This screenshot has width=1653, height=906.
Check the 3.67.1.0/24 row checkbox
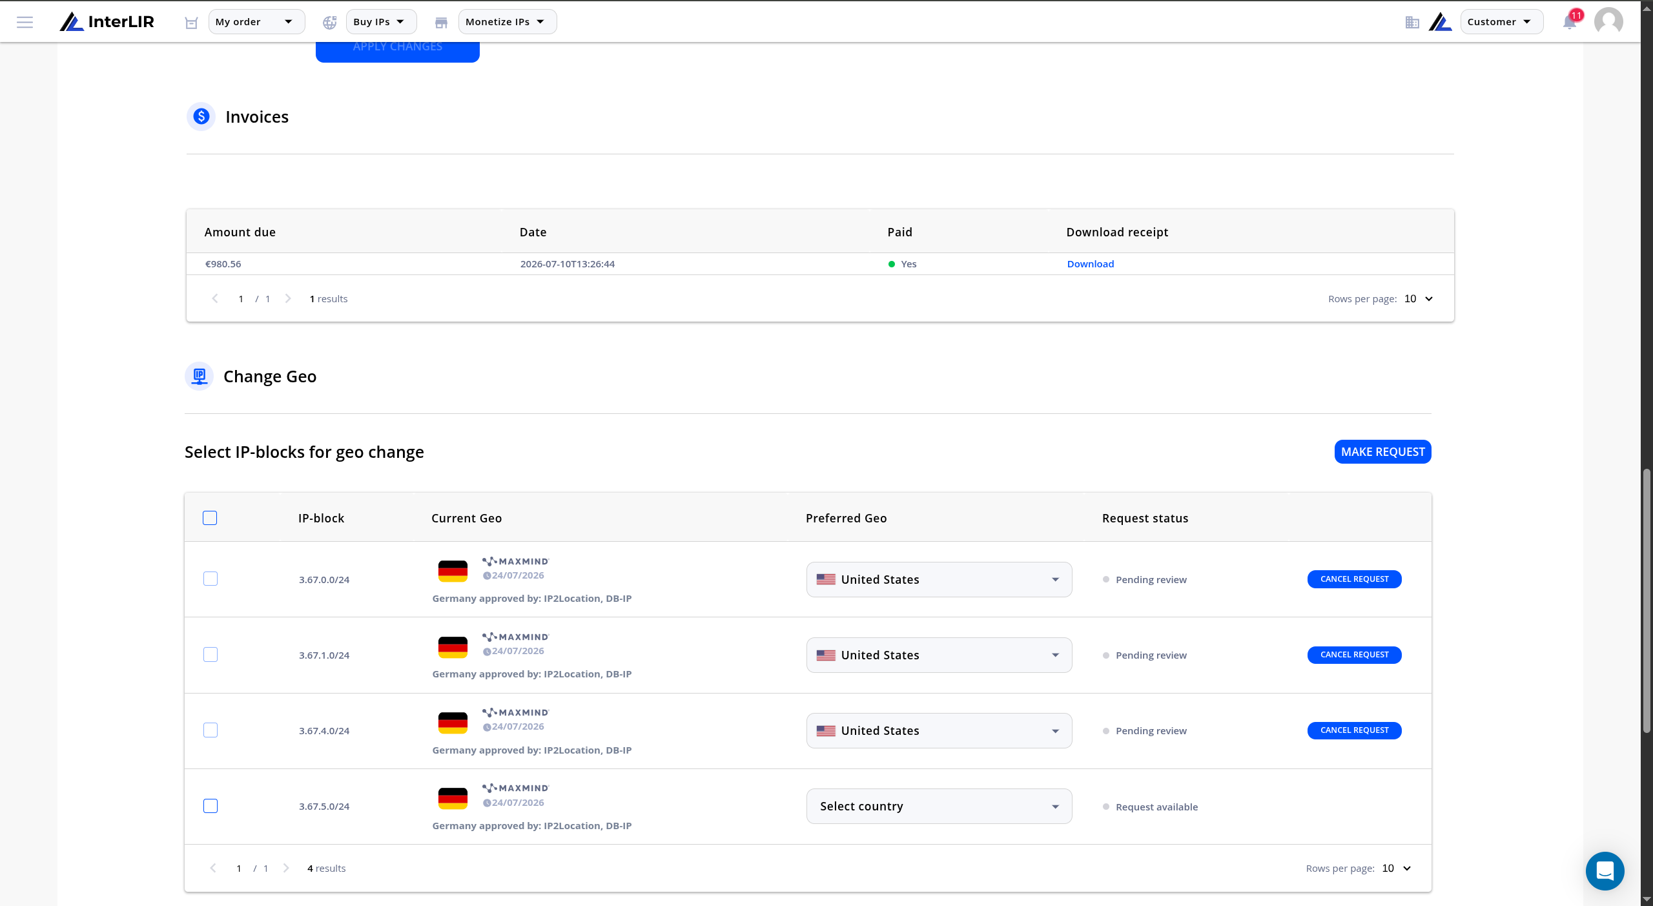click(210, 655)
